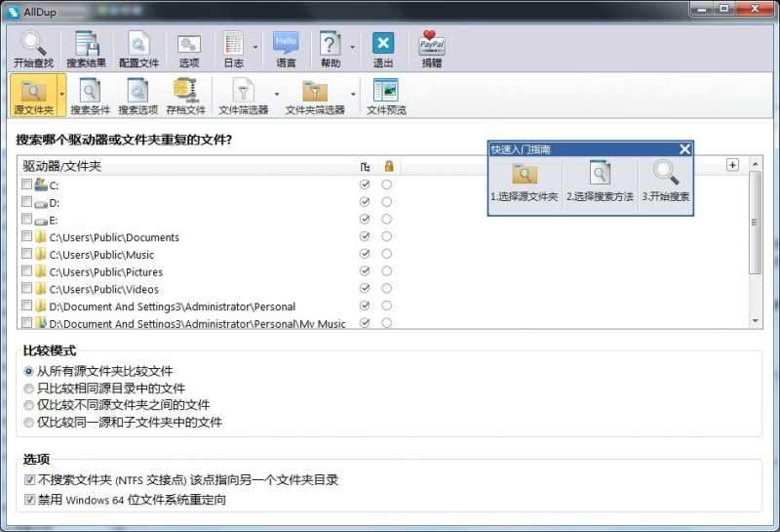The image size is (780, 532).
Task: Open the 搜索结果 search results icon
Action: point(87,49)
